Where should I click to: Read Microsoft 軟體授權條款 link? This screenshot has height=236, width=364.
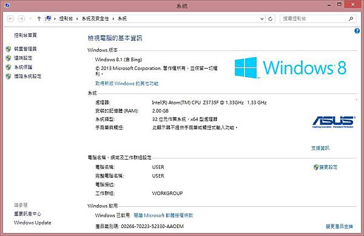163,215
